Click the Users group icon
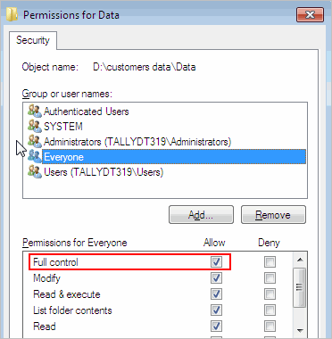The image size is (332, 339). (x=35, y=172)
